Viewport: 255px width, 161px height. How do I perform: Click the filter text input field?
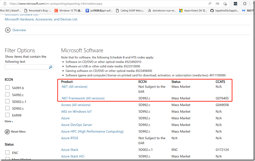[27, 67]
